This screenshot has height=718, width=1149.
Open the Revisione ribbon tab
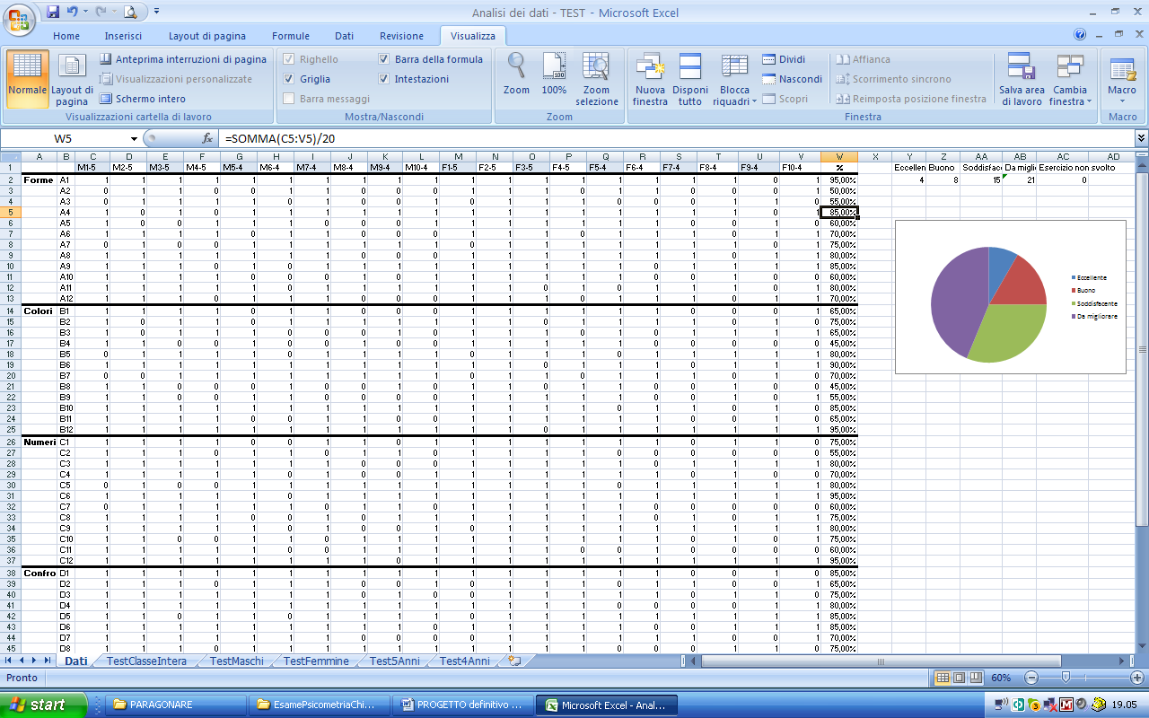[401, 36]
